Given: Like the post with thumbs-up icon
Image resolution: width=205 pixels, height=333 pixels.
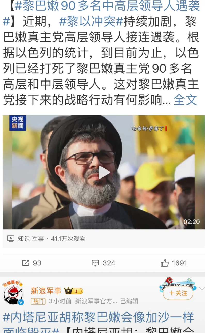Looking at the screenshot, I should click(x=165, y=263).
